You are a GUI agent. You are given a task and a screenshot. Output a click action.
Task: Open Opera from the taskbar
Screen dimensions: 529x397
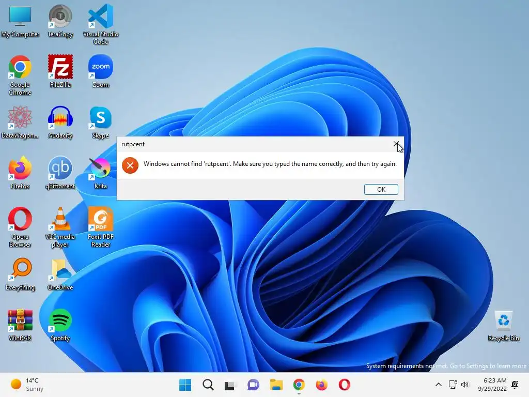[x=345, y=385]
